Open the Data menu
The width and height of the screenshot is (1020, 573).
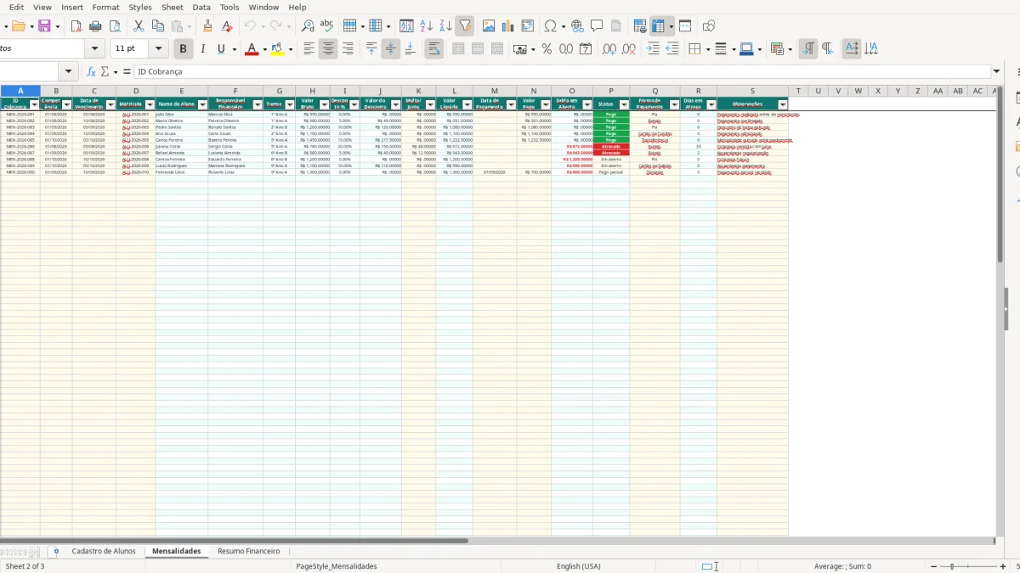(x=201, y=7)
